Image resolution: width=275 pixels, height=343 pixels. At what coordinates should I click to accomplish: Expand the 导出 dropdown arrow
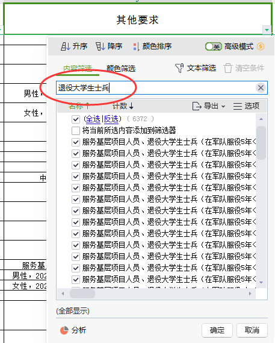pos(223,106)
